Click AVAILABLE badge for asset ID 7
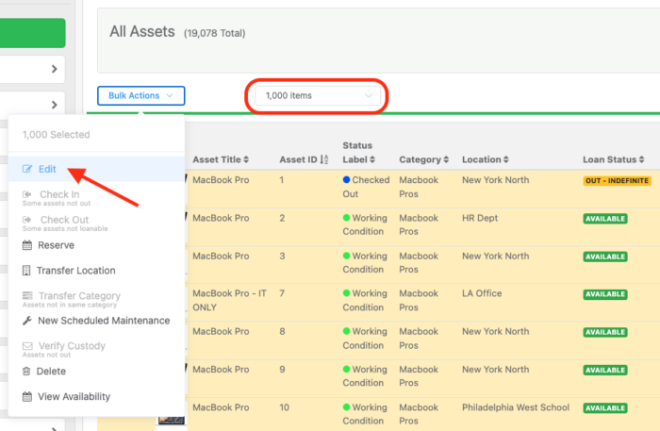This screenshot has height=431, width=660. click(605, 294)
